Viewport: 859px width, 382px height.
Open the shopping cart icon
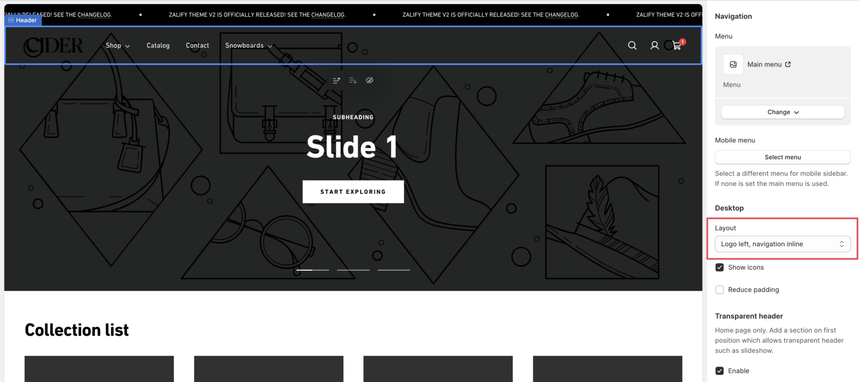click(676, 46)
